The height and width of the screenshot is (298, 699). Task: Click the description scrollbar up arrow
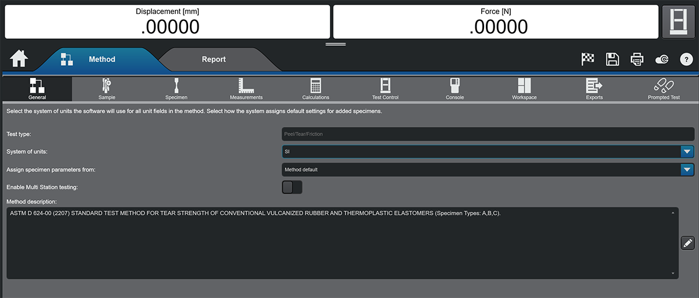click(x=673, y=212)
